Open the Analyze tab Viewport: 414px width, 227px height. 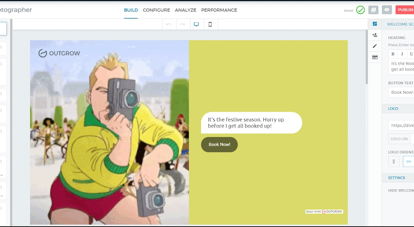click(185, 10)
